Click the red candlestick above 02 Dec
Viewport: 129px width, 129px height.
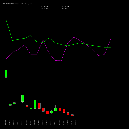coord(68,114)
